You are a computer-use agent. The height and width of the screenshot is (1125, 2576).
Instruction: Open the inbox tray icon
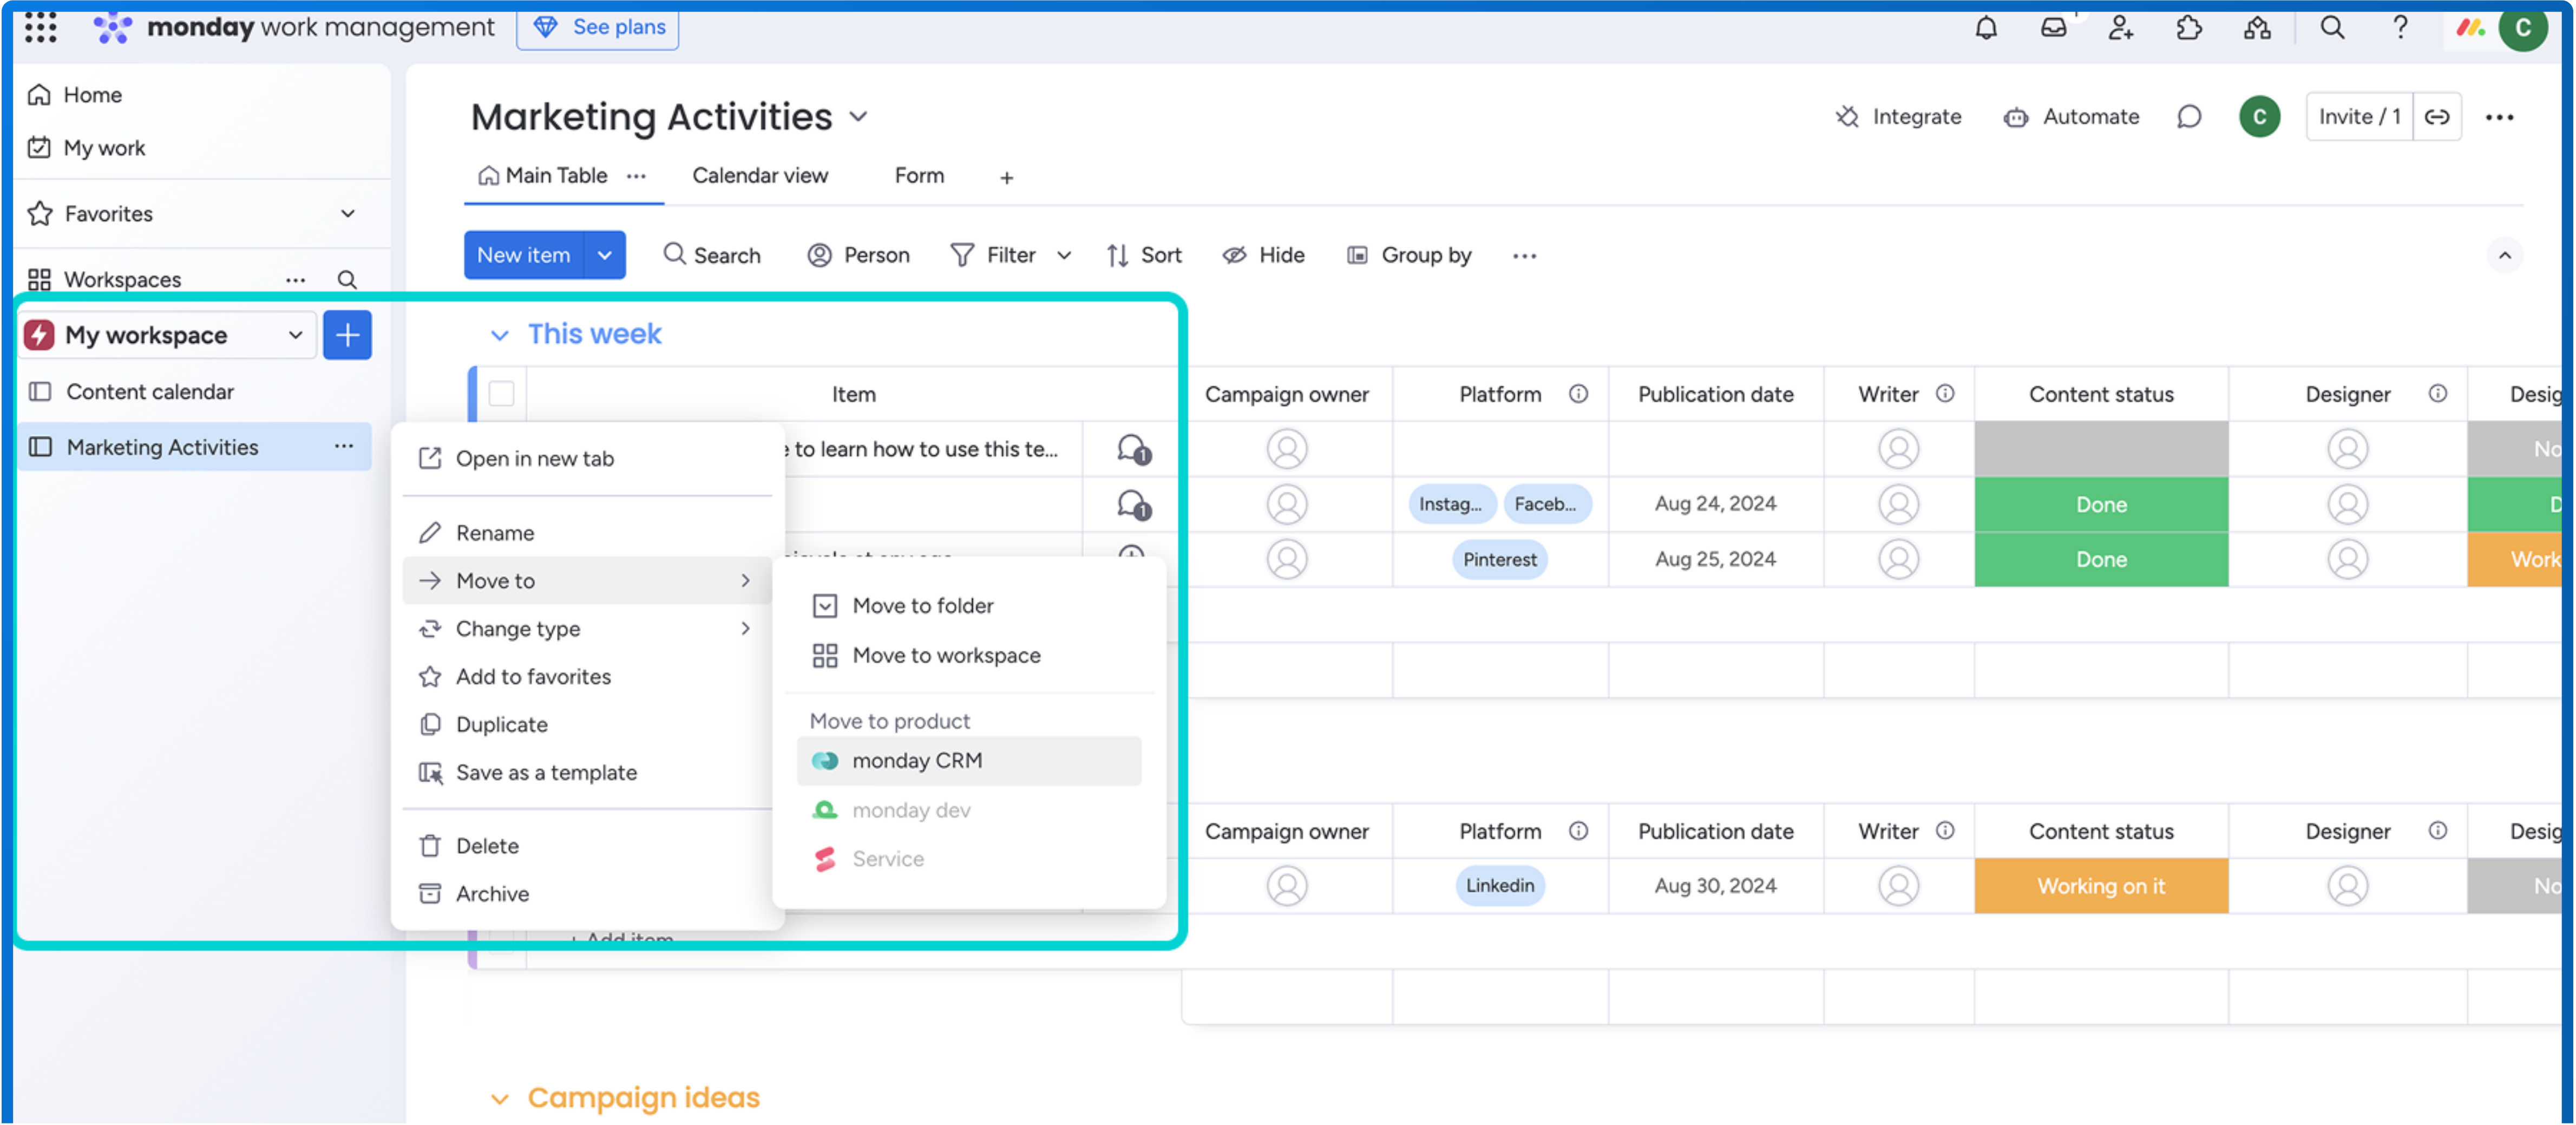point(2053,28)
